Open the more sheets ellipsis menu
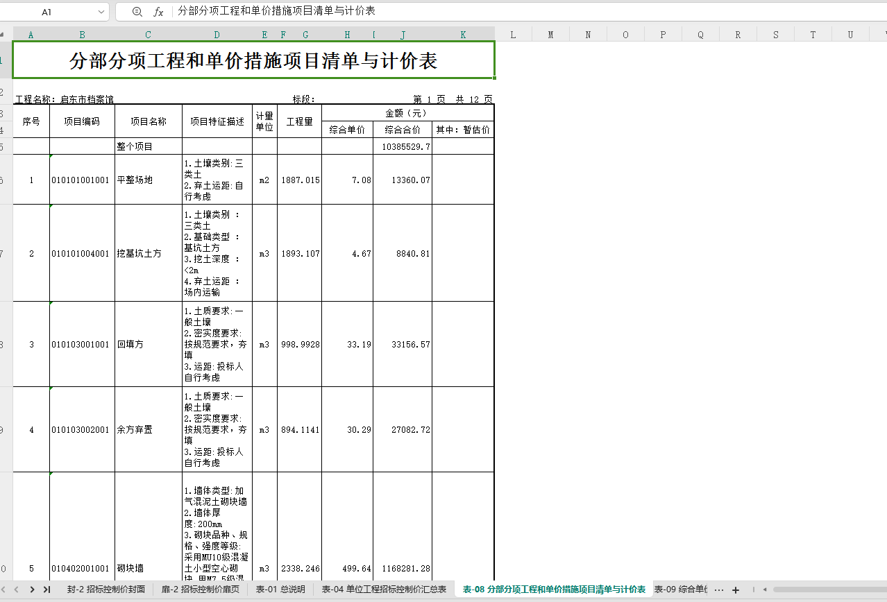This screenshot has width=887, height=602. (719, 590)
